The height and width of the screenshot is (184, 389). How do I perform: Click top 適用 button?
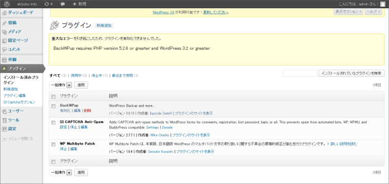81,85
